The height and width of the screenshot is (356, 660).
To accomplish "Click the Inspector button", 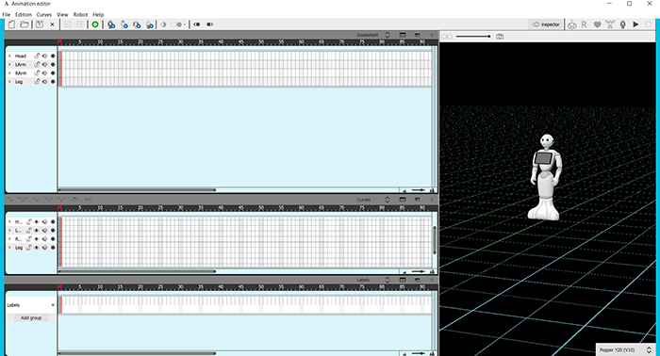I will (x=546, y=24).
